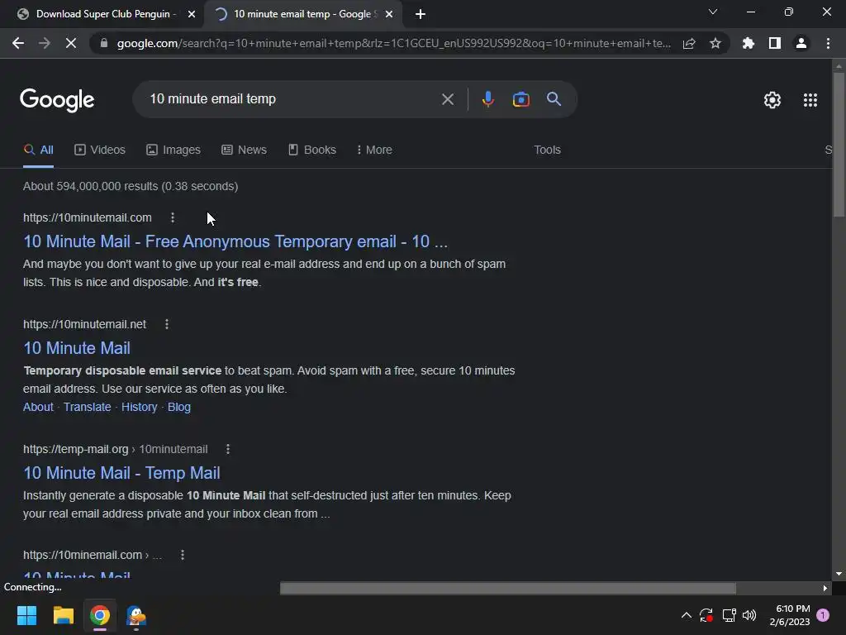846x635 pixels.
Task: Click the scroll down arrow
Action: pos(839,574)
